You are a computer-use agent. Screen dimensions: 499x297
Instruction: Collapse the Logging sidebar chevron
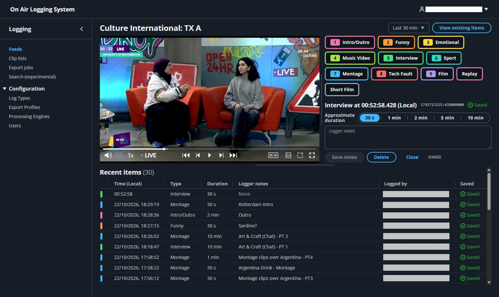click(x=82, y=29)
